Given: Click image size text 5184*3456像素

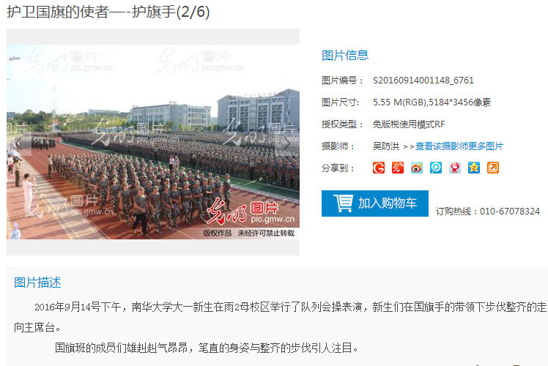Looking at the screenshot, I should point(459,102).
